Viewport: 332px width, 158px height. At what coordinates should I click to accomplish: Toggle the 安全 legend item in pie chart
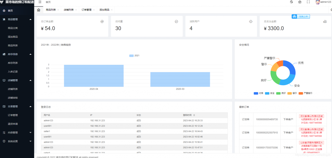269,93
